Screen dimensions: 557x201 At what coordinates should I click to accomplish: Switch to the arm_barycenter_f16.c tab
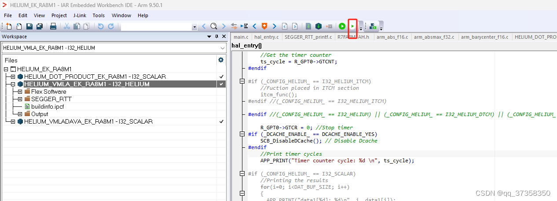[x=484, y=37]
